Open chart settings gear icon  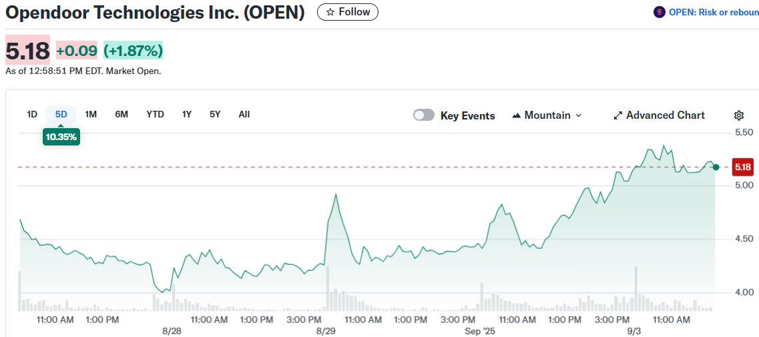pos(739,115)
